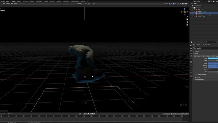The width and height of the screenshot is (218, 123).
Task: Open the Tool properties tab
Action: 191,45
